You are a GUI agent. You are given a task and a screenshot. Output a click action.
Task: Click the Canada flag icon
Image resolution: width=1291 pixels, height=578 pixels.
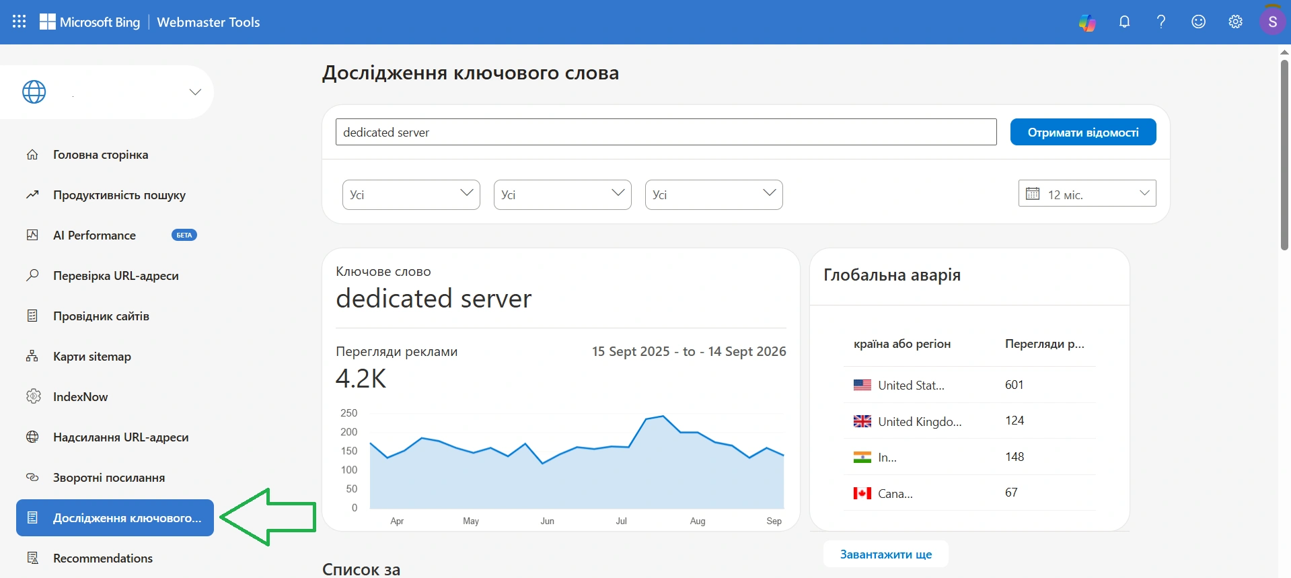[x=862, y=493]
